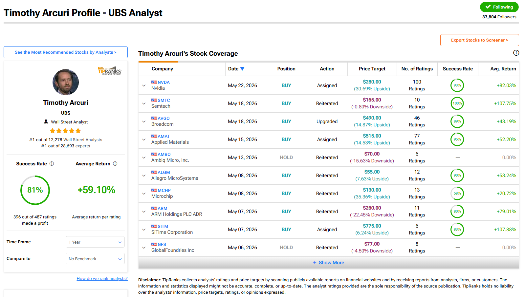Click ARM's 80% success rate circle
The height and width of the screenshot is (297, 525).
457,212
